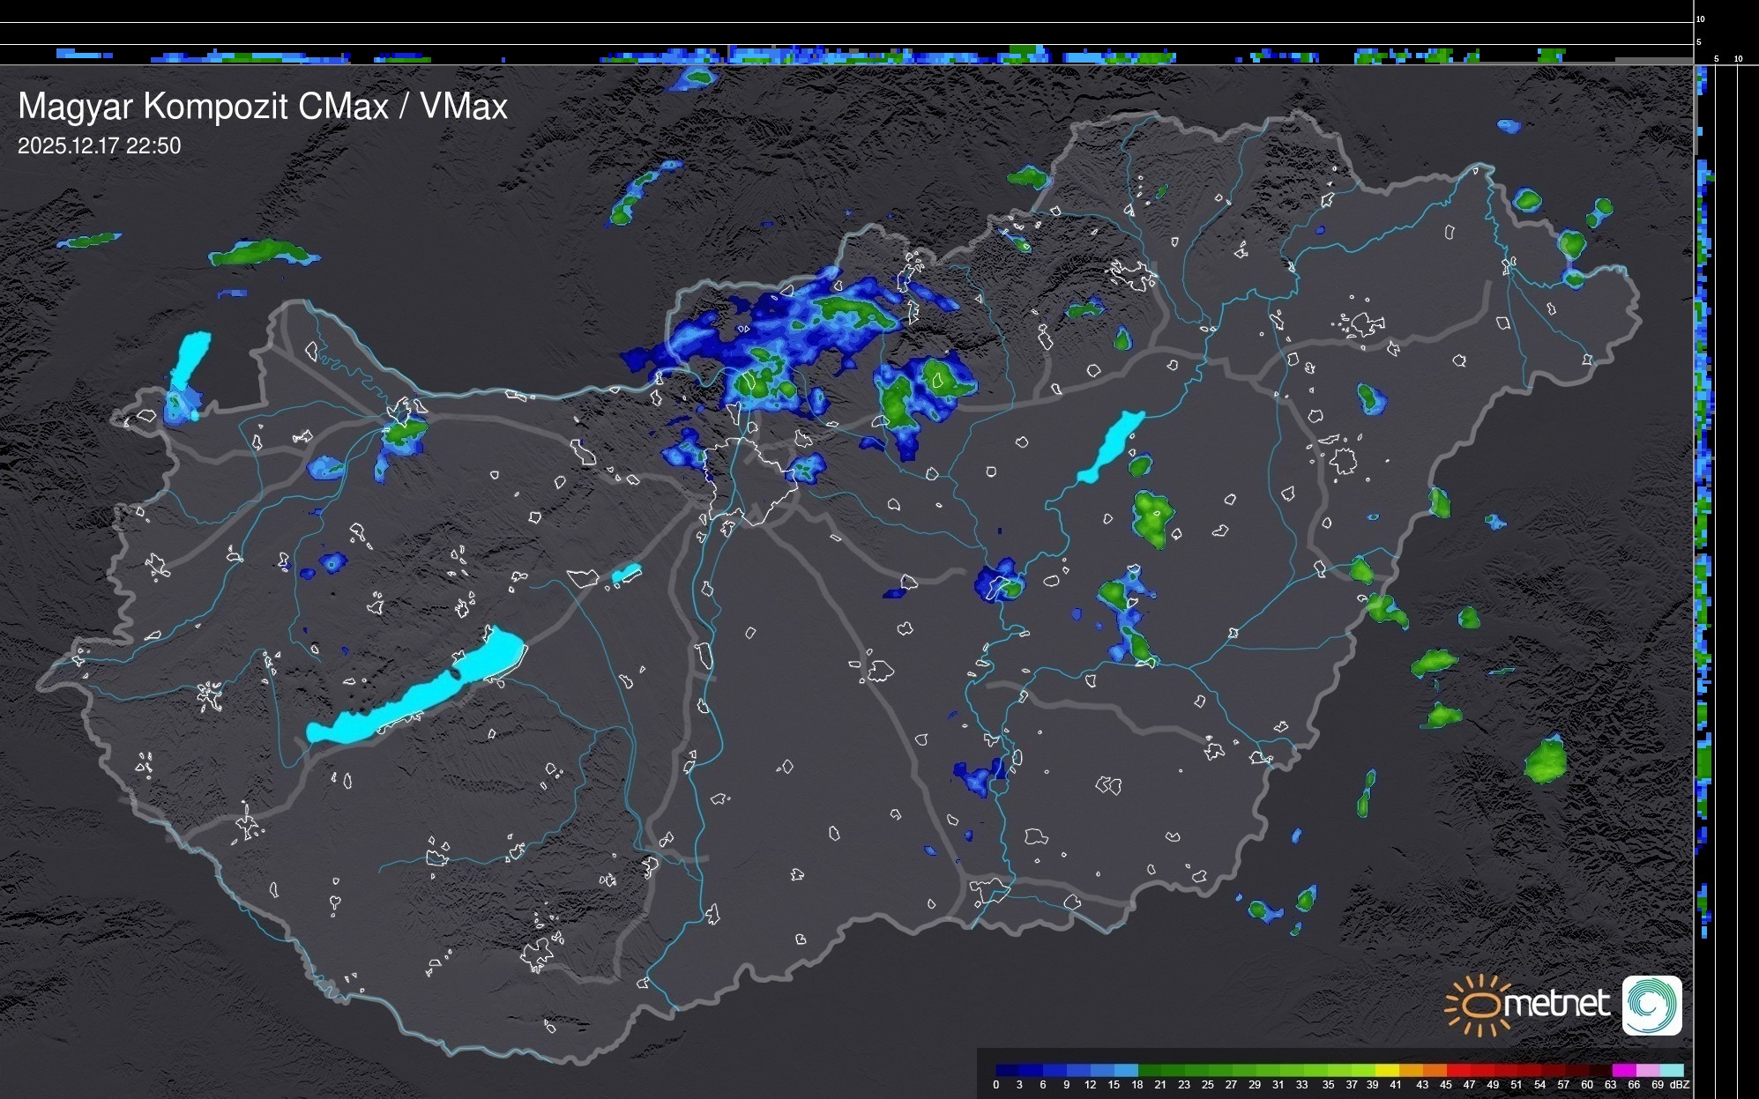Image resolution: width=1759 pixels, height=1099 pixels.
Task: Click the Magyar Kompozit CMax / VMax title
Action: (263, 107)
